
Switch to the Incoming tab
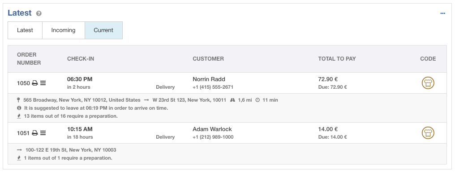coord(63,30)
